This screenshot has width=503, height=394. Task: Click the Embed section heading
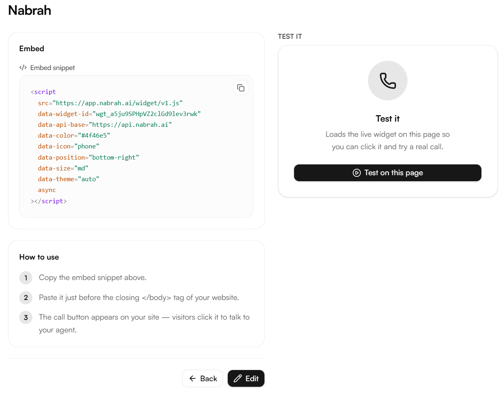[x=32, y=48]
